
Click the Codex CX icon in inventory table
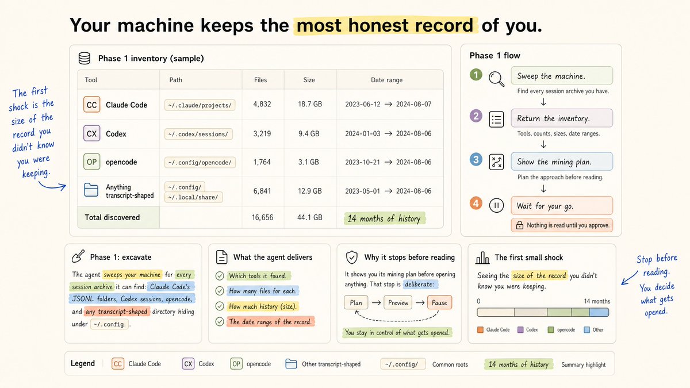click(91, 134)
